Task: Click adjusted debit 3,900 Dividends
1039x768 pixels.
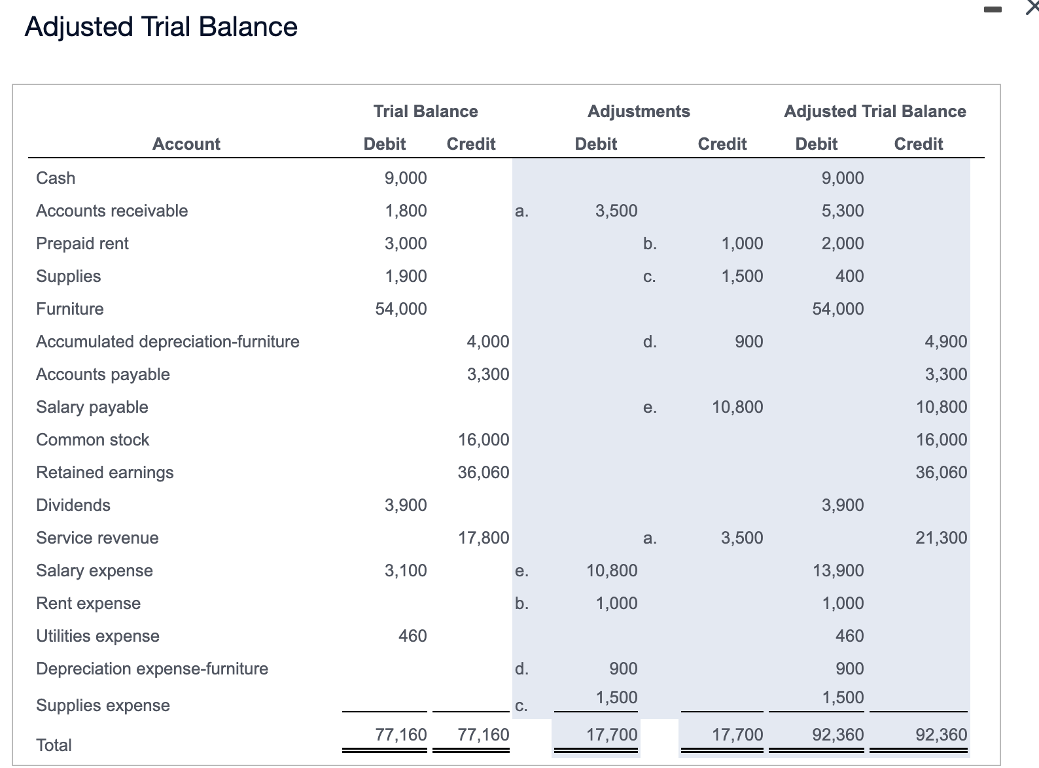Action: pyautogui.click(x=843, y=505)
